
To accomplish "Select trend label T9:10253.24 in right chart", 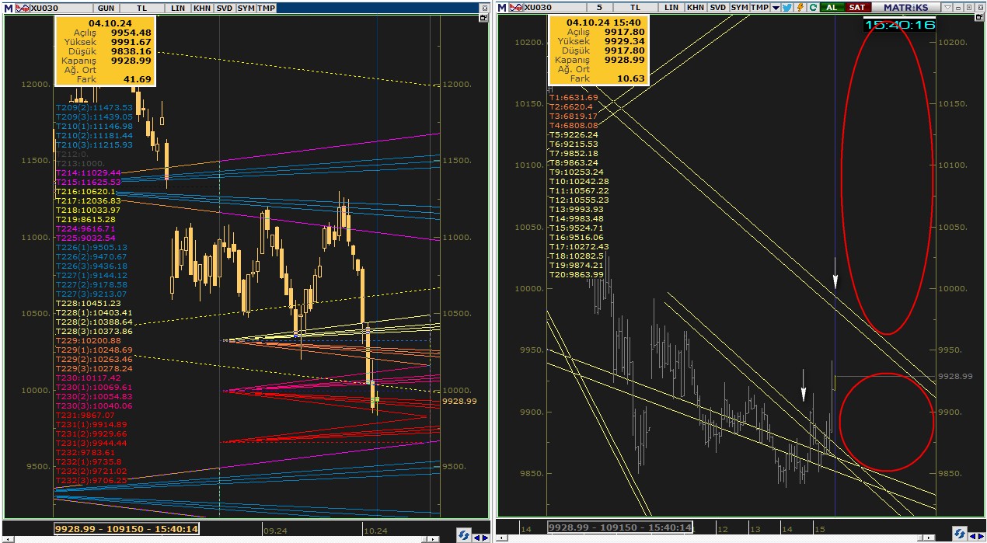I will [576, 172].
